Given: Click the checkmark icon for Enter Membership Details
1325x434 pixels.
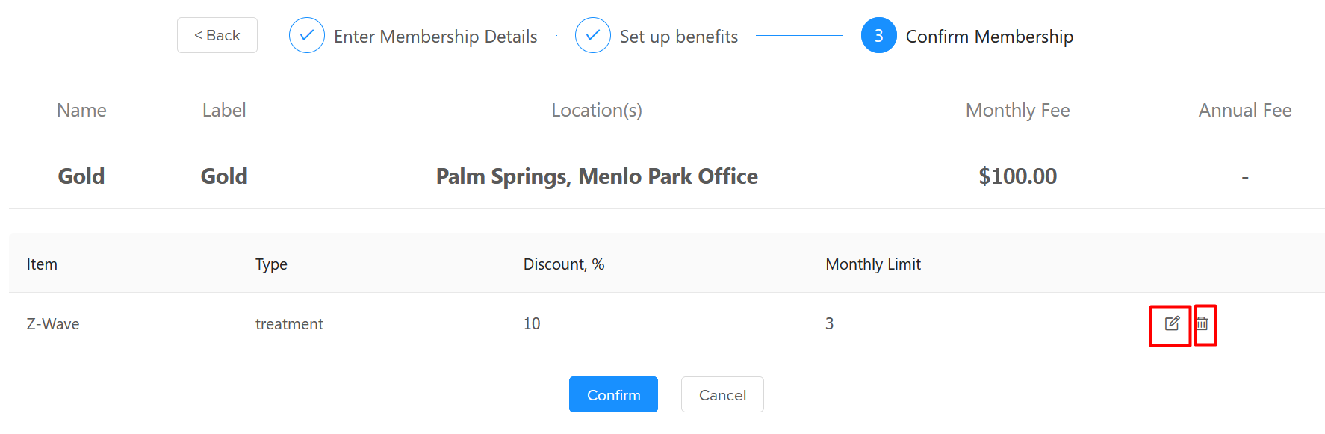Looking at the screenshot, I should 306,35.
